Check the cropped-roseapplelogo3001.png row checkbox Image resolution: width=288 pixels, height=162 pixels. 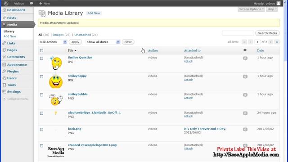tap(41, 145)
